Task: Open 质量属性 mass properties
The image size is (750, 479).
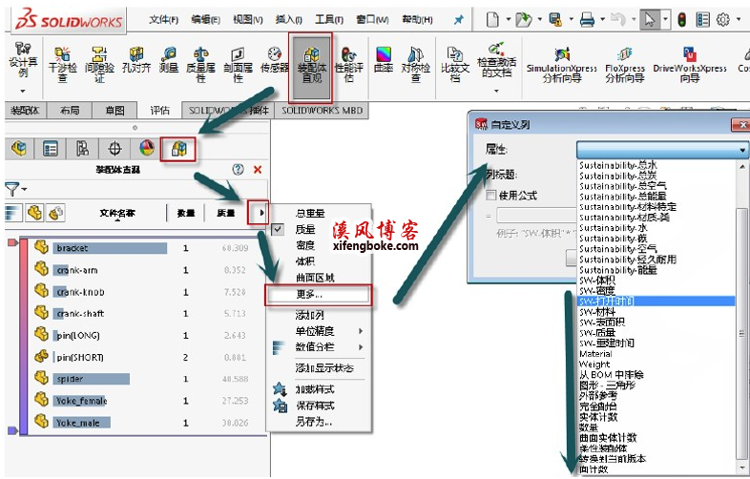Action: coord(201,65)
